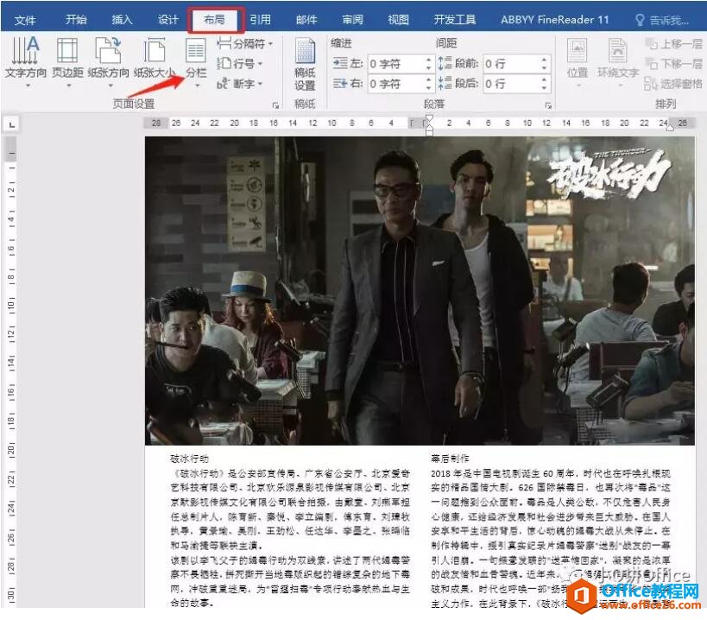Click the 分栏 columns button

[196, 61]
